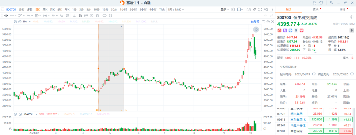Switch chart to 月K period

pyautogui.click(x=52, y=10)
